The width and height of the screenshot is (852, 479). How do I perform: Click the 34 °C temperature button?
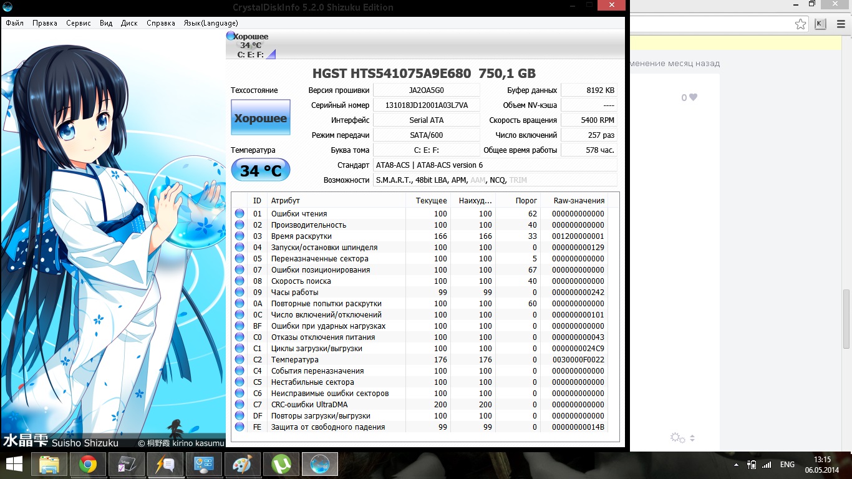point(261,170)
